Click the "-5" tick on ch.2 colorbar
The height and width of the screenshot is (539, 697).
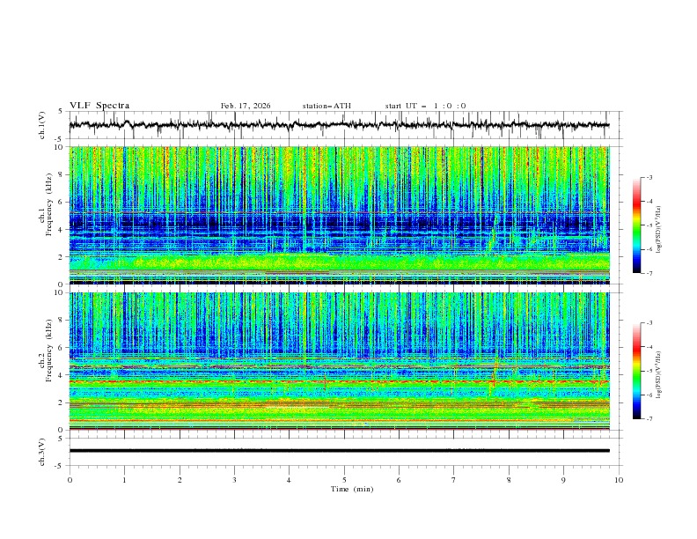click(649, 371)
